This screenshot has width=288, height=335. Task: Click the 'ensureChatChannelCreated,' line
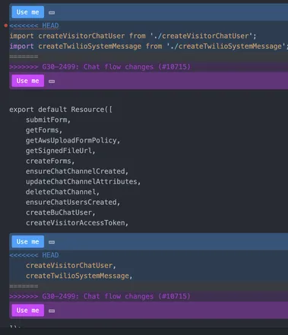(x=77, y=171)
